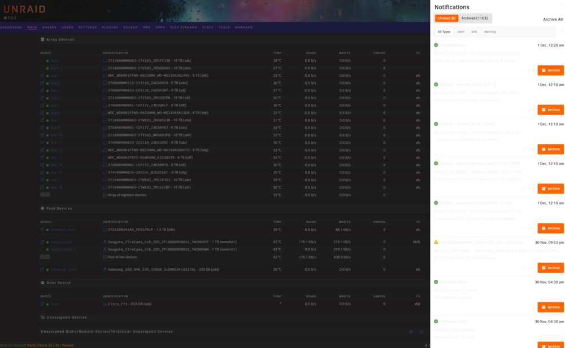Filter notifications to Alert type
565x348 pixels.
[x=461, y=32]
